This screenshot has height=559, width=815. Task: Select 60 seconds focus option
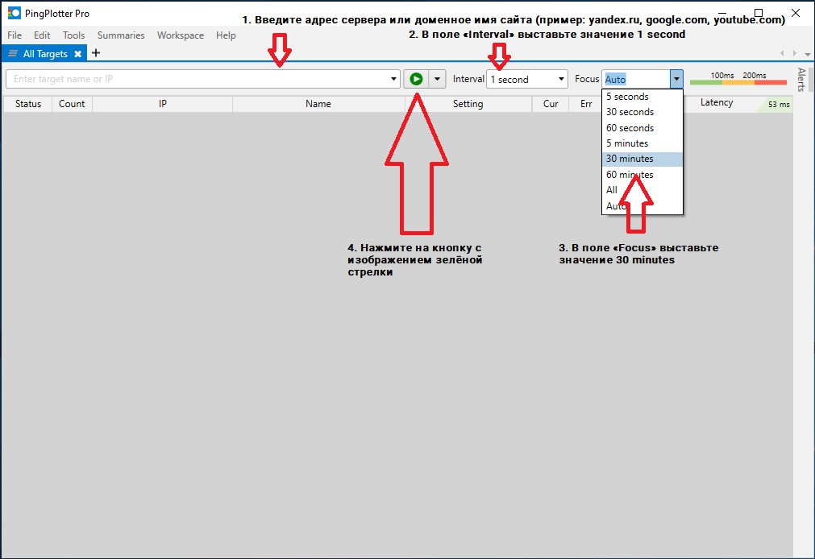click(x=642, y=128)
